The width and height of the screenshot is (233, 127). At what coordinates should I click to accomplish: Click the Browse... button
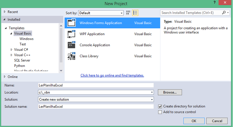click(x=170, y=92)
